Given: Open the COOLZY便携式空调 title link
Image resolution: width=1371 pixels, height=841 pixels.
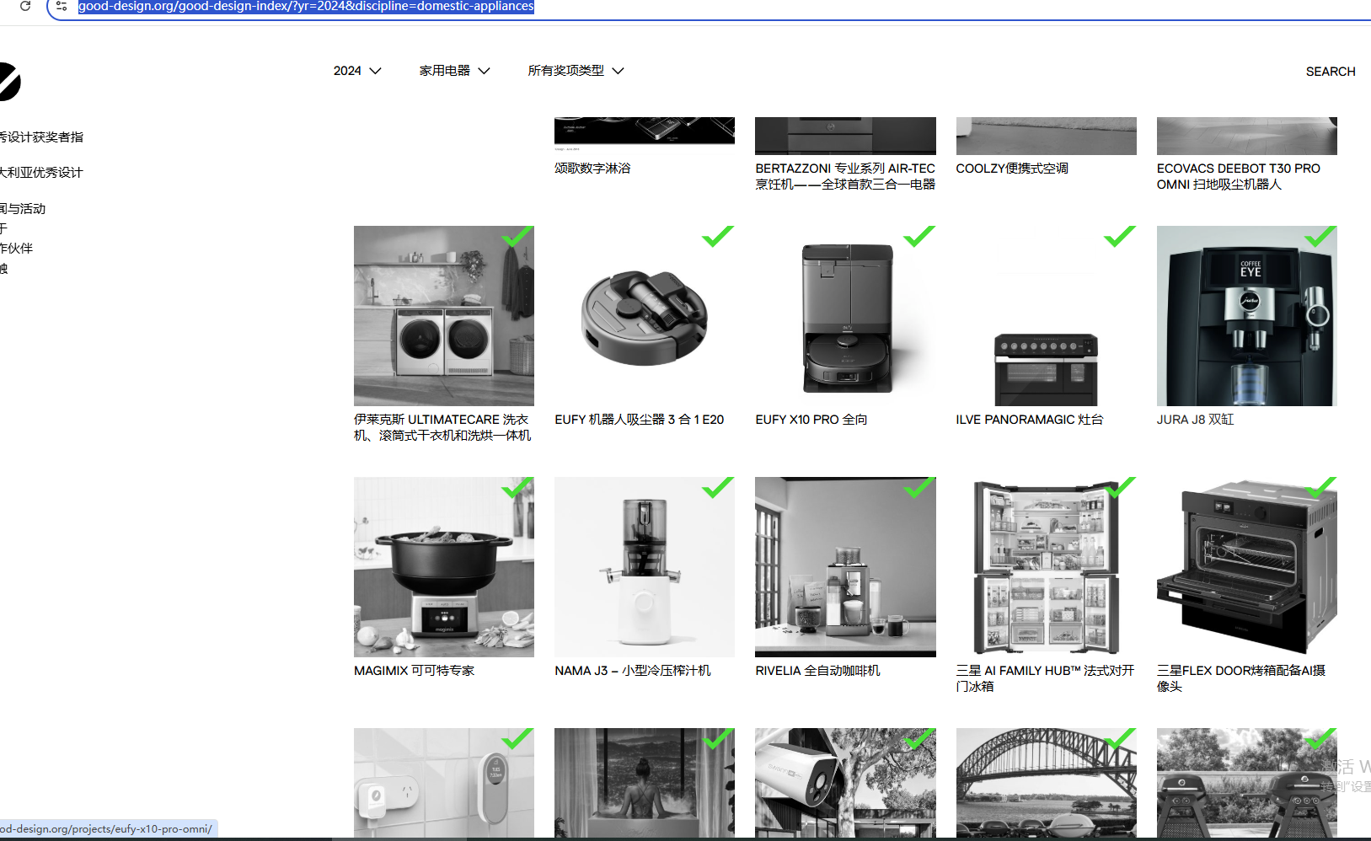Looking at the screenshot, I should click(1012, 169).
